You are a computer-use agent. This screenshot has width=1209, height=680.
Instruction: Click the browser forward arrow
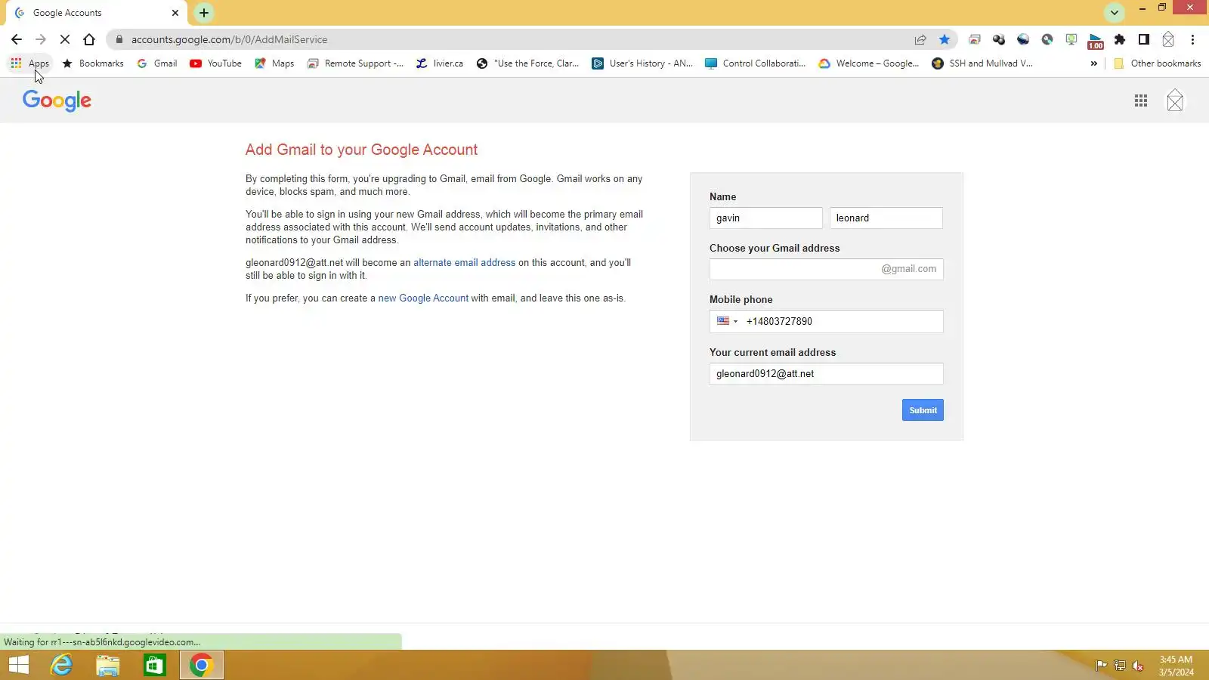(x=41, y=39)
